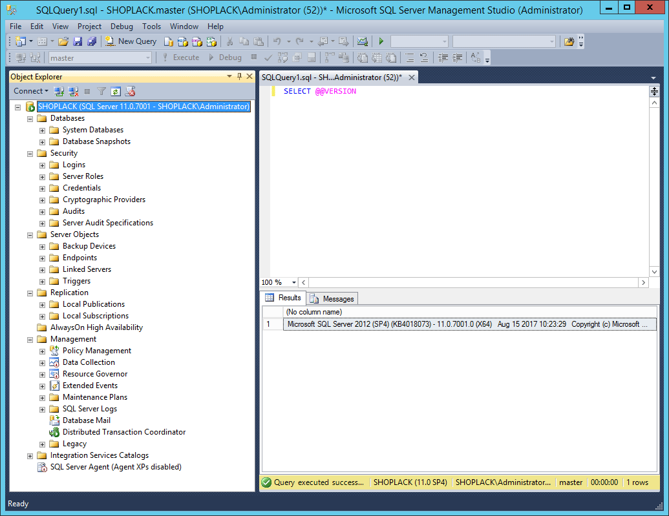The width and height of the screenshot is (669, 516).
Task: Expand the System Databases folder
Action: 42,130
